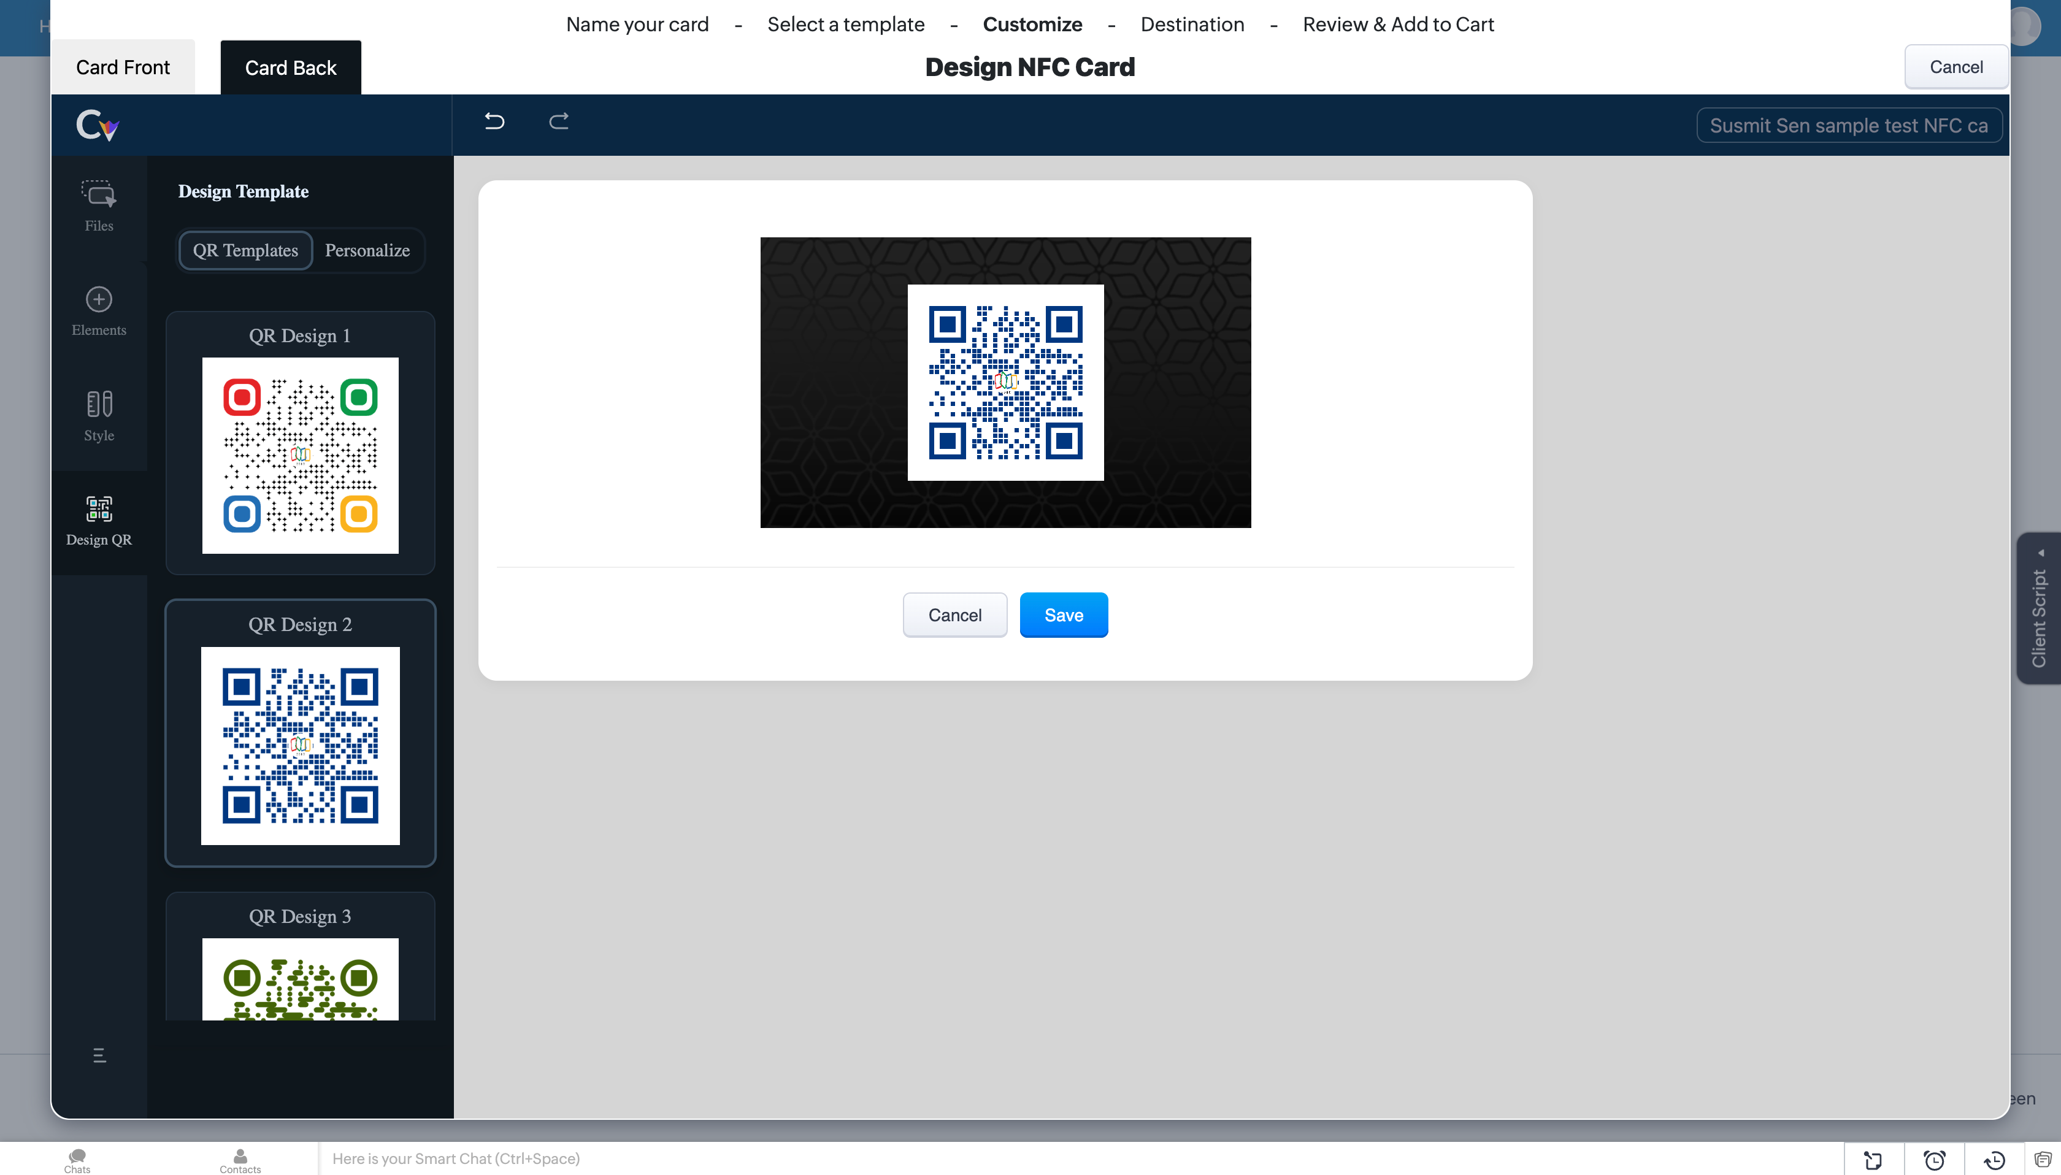Screen dimensions: 2061x1175
Task: Open Chats in bottom bar
Action: click(x=77, y=1160)
